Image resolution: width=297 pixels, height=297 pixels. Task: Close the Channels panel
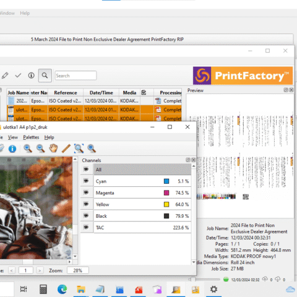(x=193, y=160)
